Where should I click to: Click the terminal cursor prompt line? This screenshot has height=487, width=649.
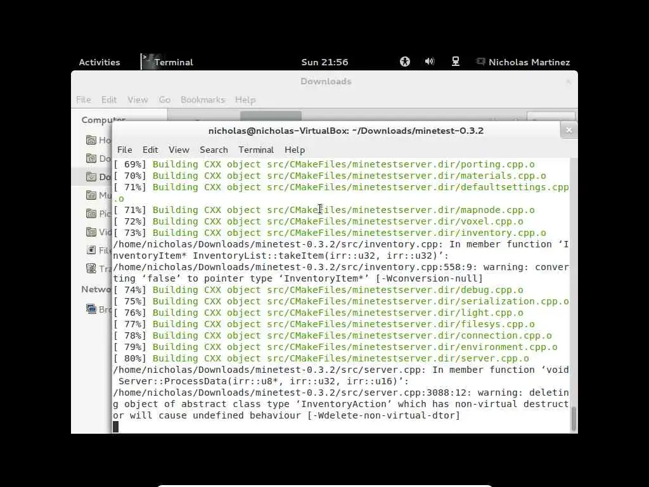pos(116,427)
